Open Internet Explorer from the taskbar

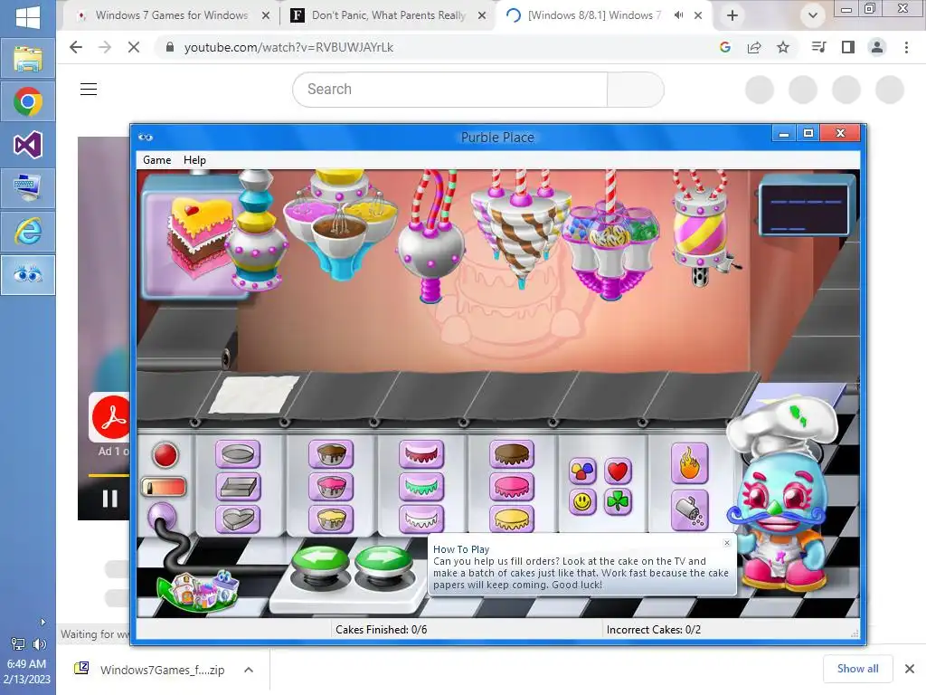pyautogui.click(x=28, y=232)
